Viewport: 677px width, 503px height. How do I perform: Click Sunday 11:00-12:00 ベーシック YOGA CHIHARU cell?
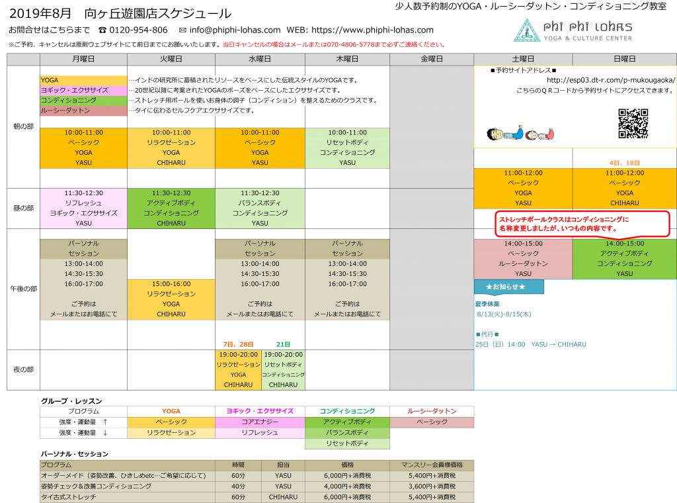pyautogui.click(x=624, y=189)
